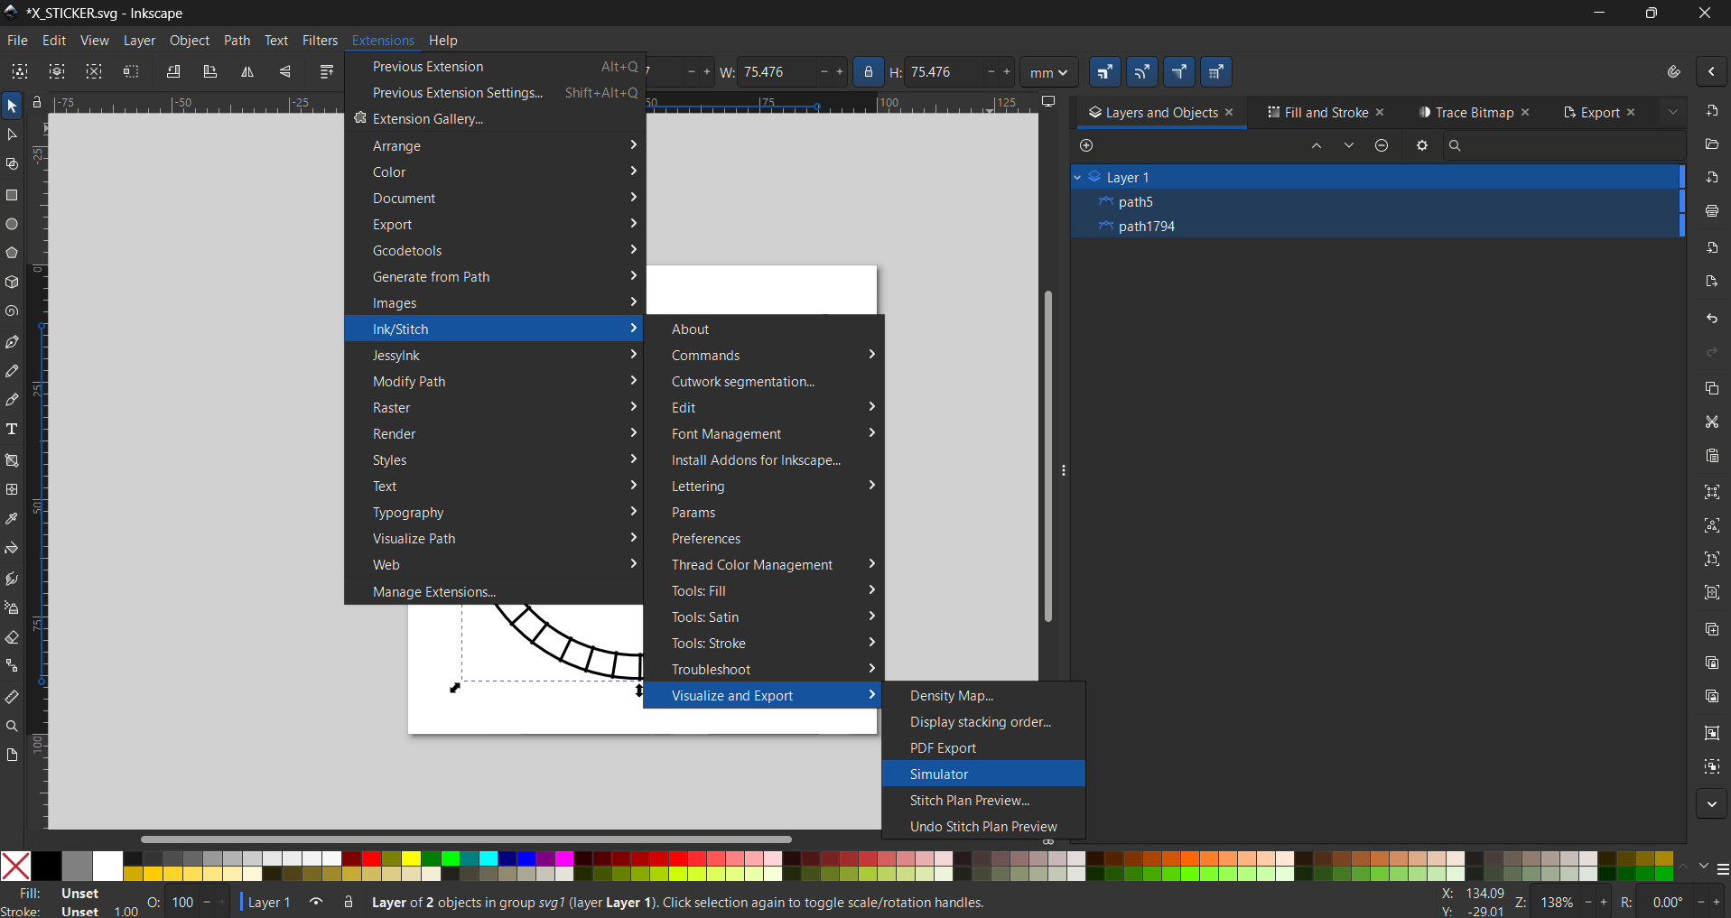Screen dimensions: 1731x918
Task: Click the no-color X swatch
Action: pyautogui.click(x=15, y=866)
